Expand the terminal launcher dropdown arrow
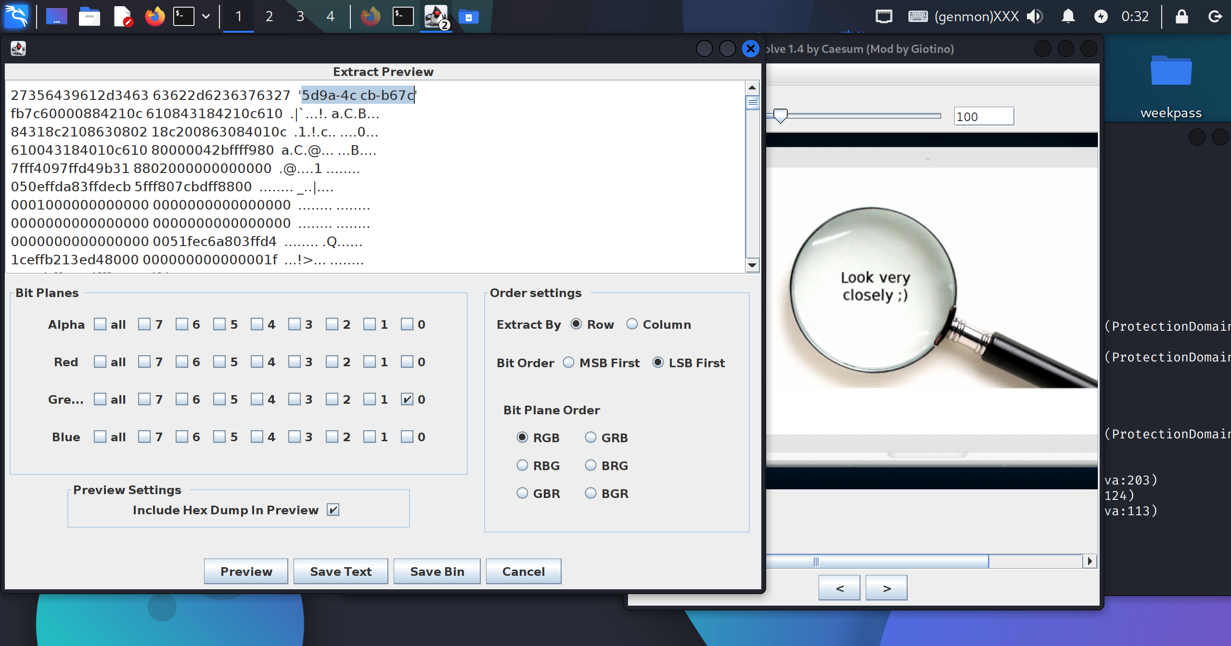Screen dimensions: 1231x646 tap(206, 17)
